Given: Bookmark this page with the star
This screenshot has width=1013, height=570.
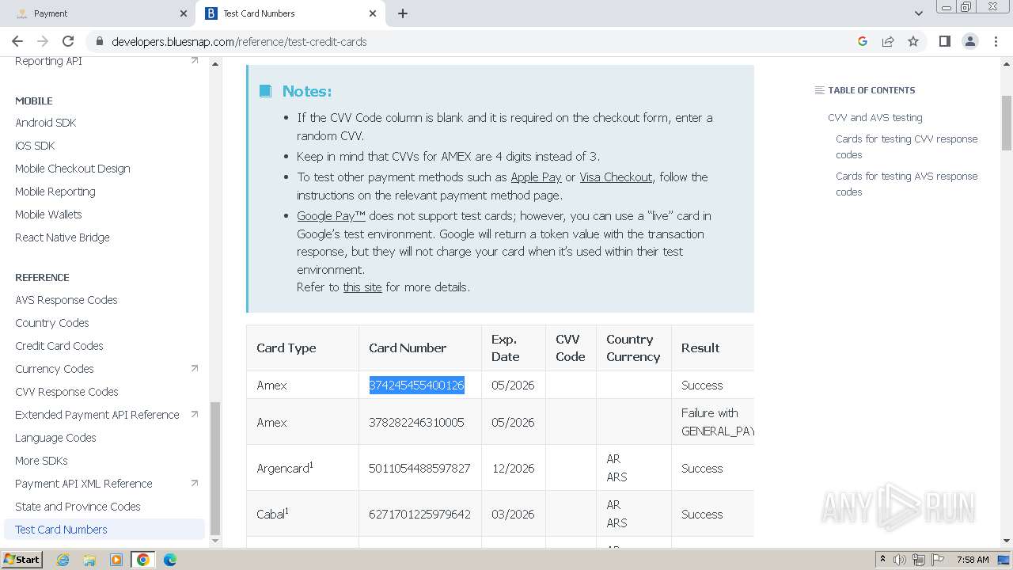Looking at the screenshot, I should [x=913, y=41].
